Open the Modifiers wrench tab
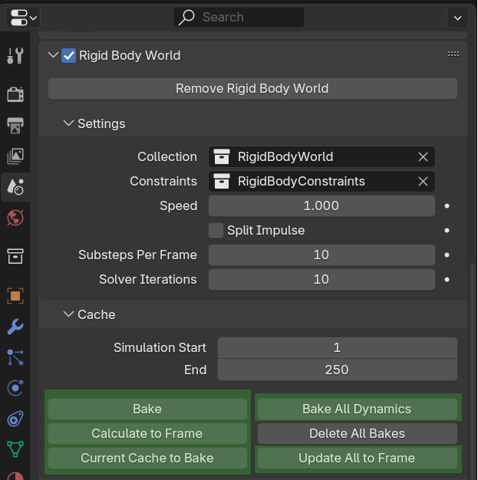Viewport: 478px width, 480px height. pos(15,327)
